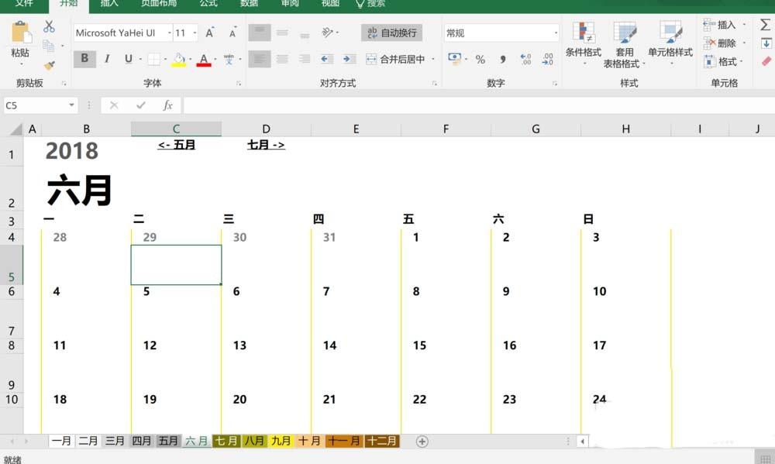Apply Percent Style number formatting

[480, 59]
